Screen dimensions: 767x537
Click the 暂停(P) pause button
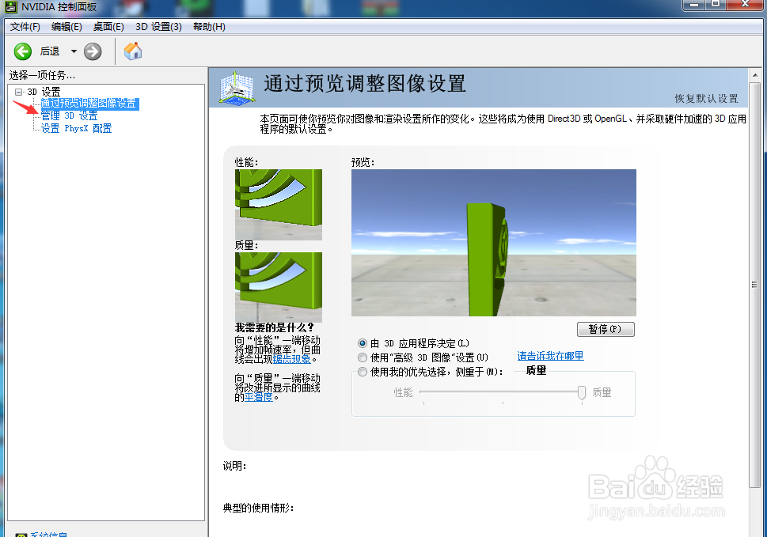click(x=606, y=329)
